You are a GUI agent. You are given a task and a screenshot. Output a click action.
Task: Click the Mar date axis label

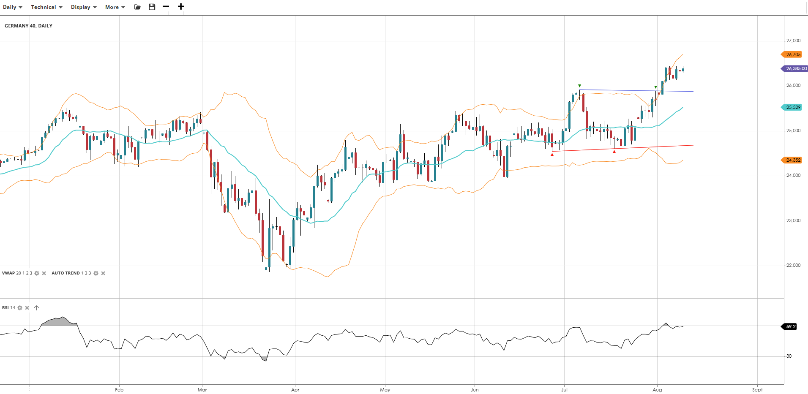click(202, 390)
